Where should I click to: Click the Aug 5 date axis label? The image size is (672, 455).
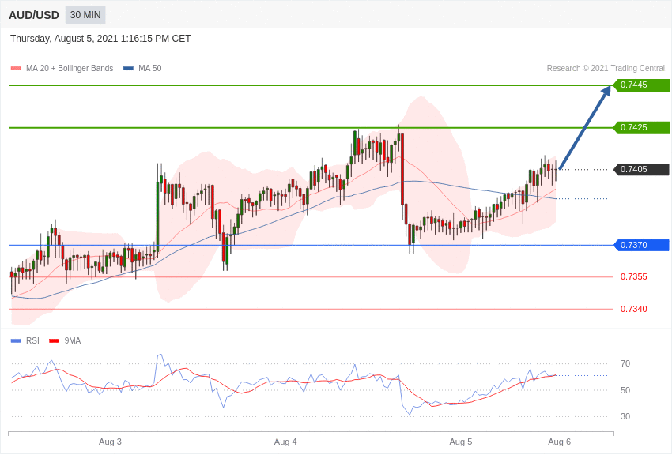coord(461,442)
